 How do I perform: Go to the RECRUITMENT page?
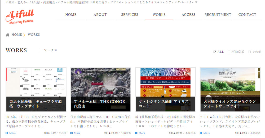(x=218, y=15)
